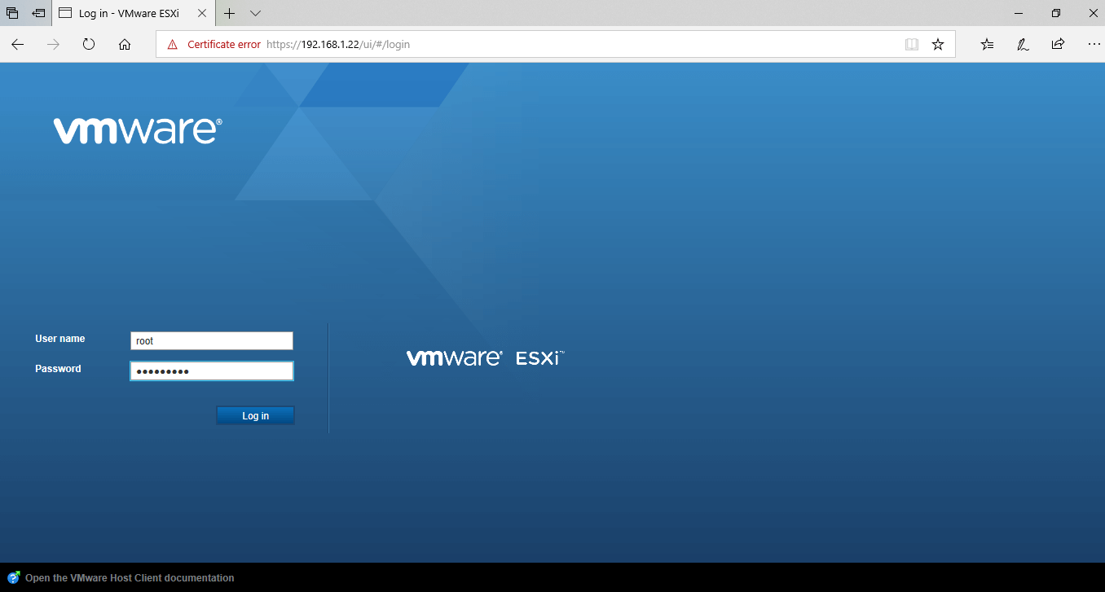This screenshot has height=592, width=1105.
Task: Click the User name input field
Action: point(211,340)
